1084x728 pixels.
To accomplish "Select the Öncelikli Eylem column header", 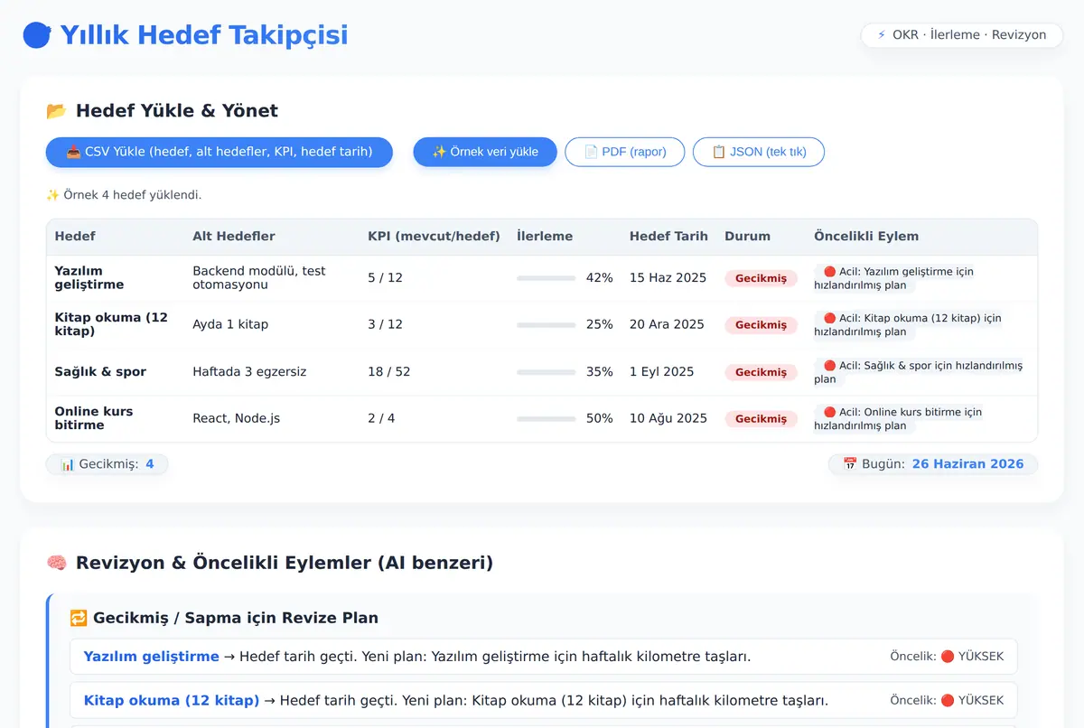I will 866,237.
